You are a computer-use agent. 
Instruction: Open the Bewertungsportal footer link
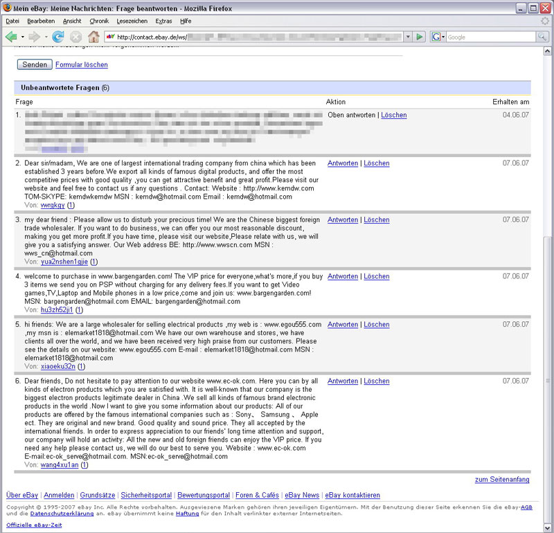pyautogui.click(x=204, y=495)
